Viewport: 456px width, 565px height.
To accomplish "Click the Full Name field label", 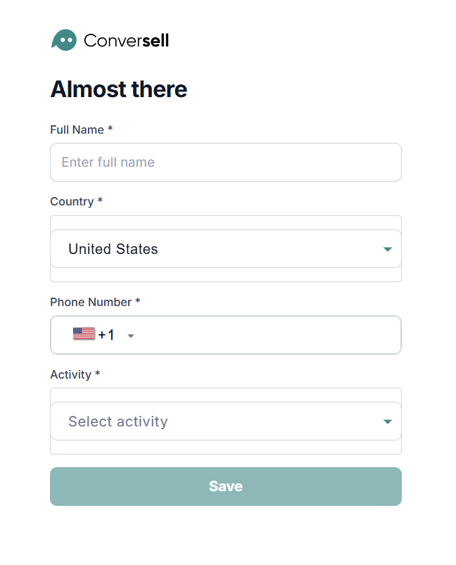I will [x=77, y=129].
